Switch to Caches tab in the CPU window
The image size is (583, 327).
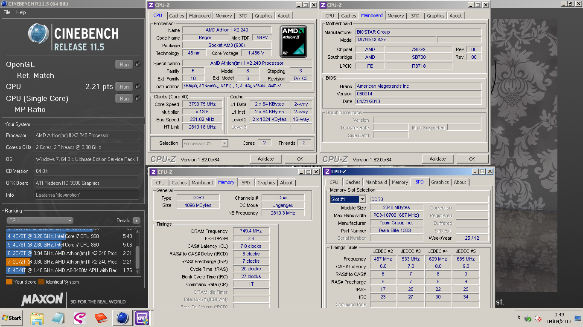pos(177,16)
